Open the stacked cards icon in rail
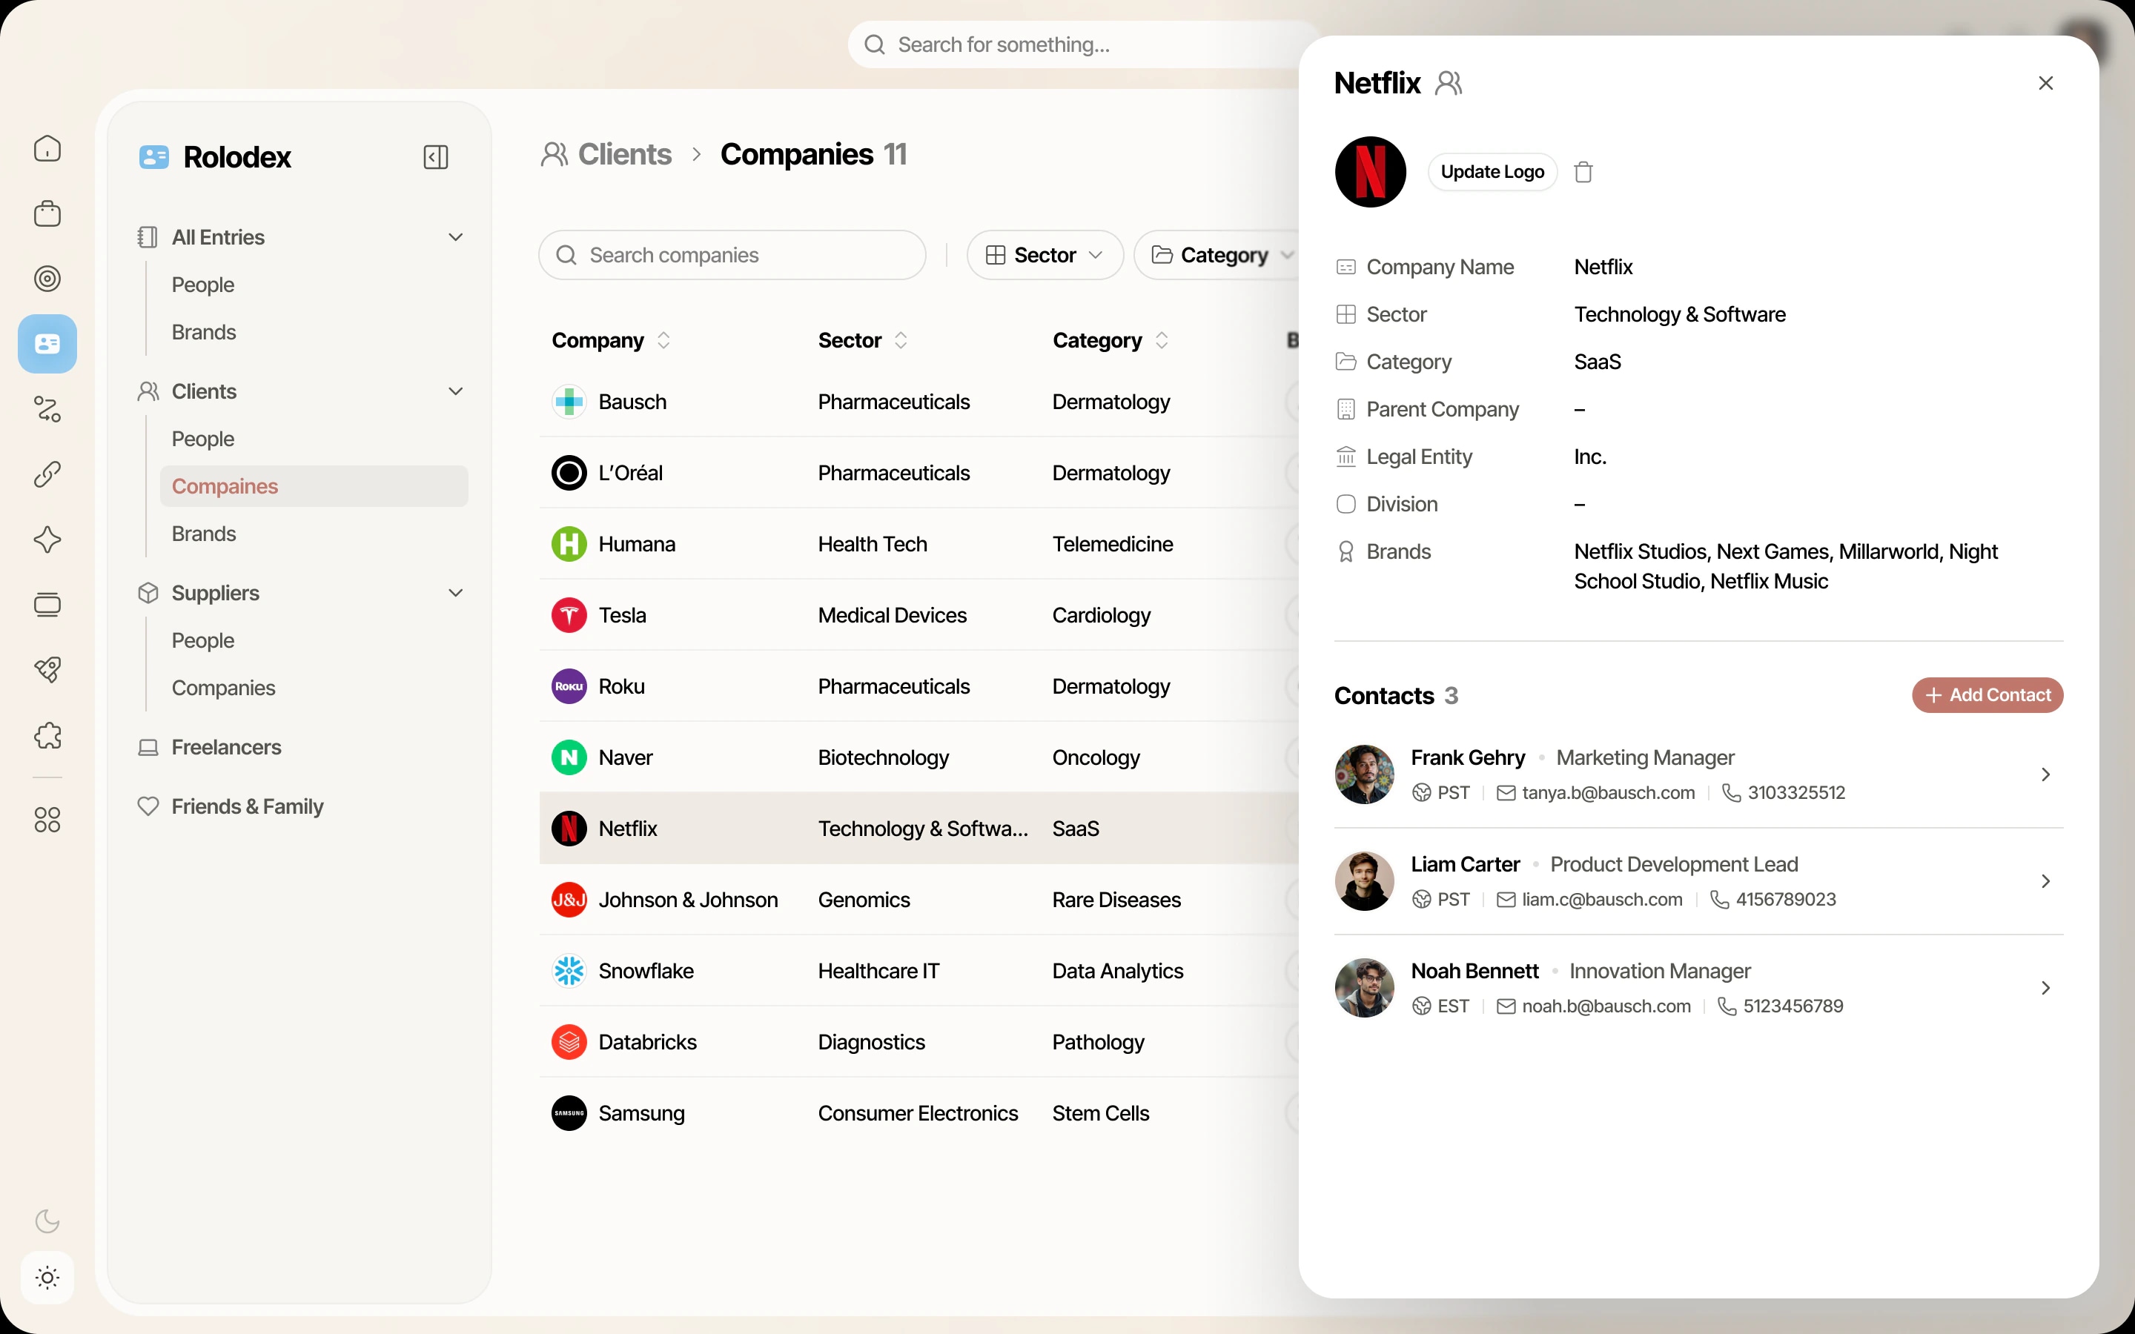Screen dimensions: 2135x1334 (x=47, y=605)
